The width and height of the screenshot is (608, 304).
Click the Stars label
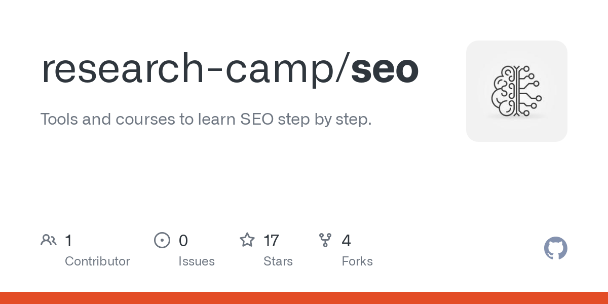click(x=278, y=261)
